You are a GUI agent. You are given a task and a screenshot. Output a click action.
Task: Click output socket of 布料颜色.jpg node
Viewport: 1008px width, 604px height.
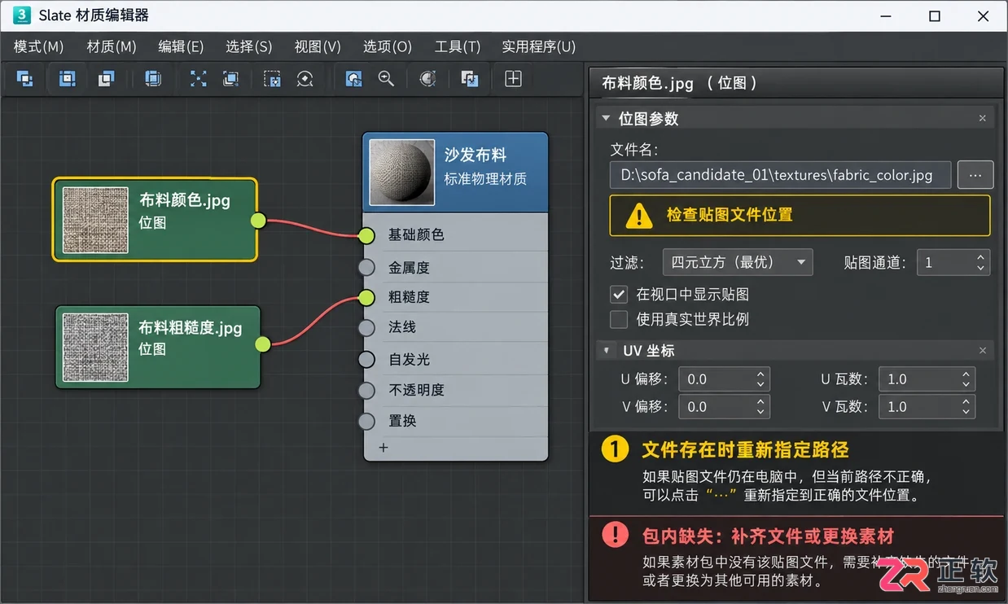click(x=258, y=220)
